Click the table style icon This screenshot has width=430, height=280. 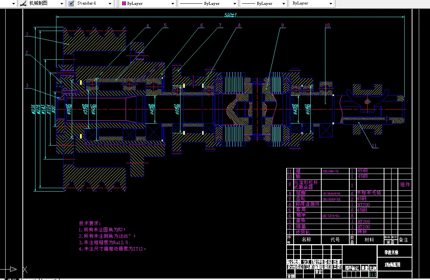pos(71,3)
